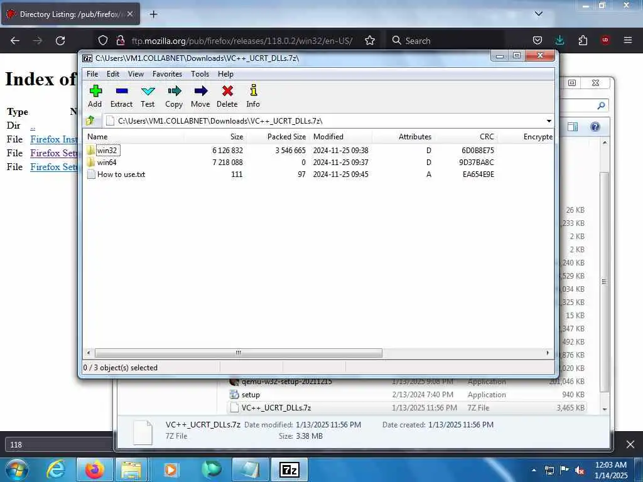Open the Favorites menu
The width and height of the screenshot is (643, 482).
[167, 74]
